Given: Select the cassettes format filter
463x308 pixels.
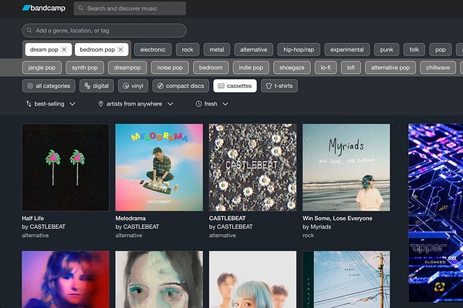Looking at the screenshot, I should point(235,85).
